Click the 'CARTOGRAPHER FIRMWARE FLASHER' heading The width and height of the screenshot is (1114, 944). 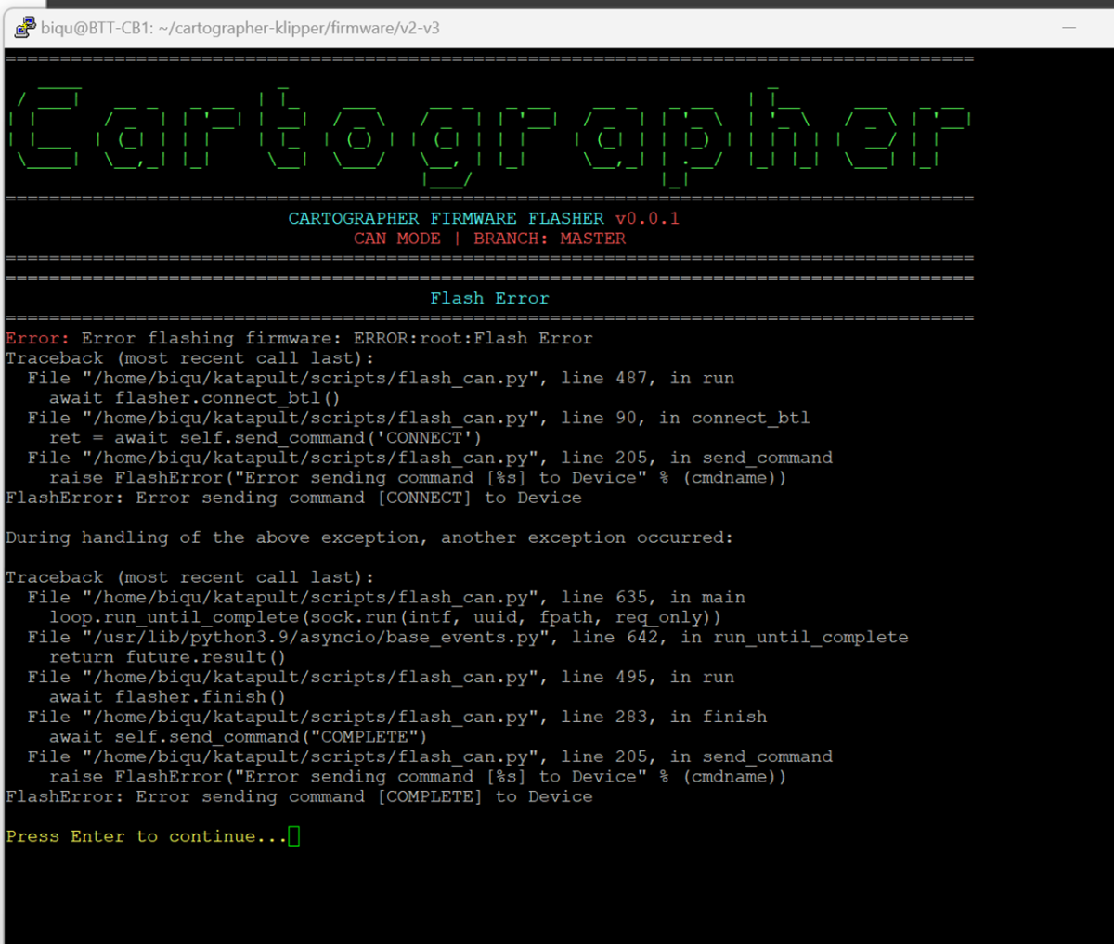[447, 219]
